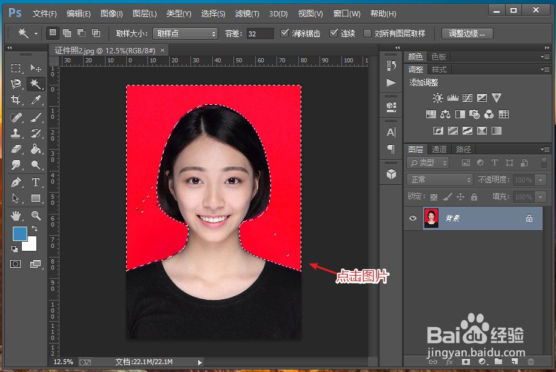Select the Eraser tool

coord(16,149)
